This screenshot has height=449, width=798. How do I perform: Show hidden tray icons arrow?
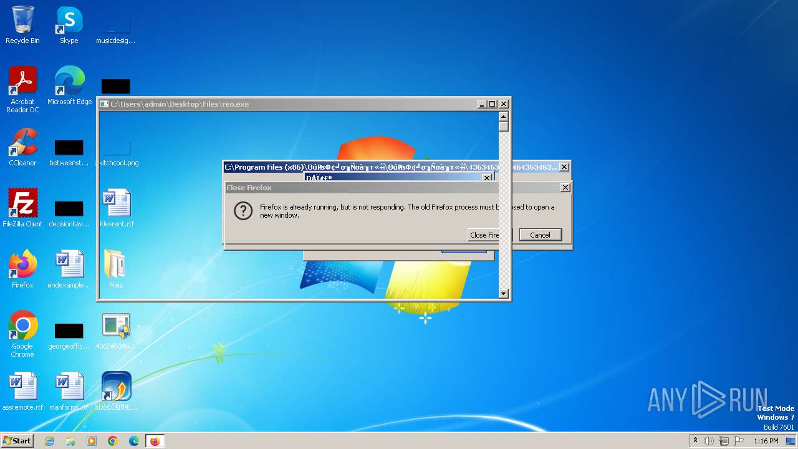[x=695, y=441]
